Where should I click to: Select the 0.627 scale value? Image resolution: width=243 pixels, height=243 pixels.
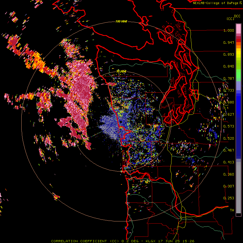tap(229, 114)
